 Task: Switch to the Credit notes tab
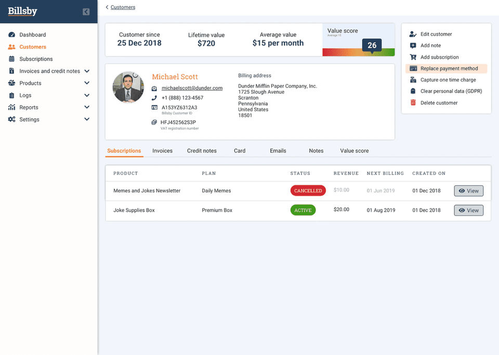[x=202, y=151]
